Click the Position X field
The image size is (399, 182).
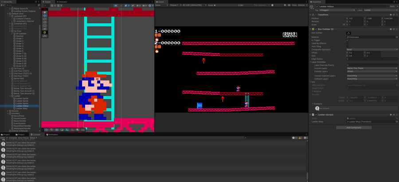(356, 19)
